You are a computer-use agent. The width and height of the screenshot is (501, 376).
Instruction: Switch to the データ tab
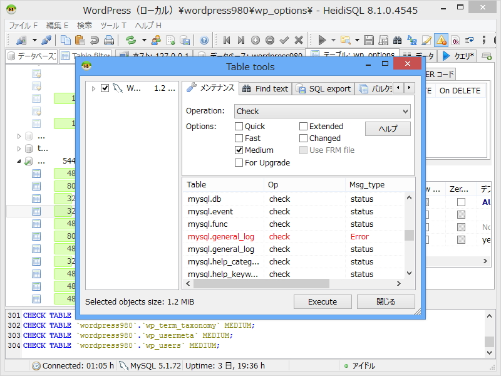(418, 56)
